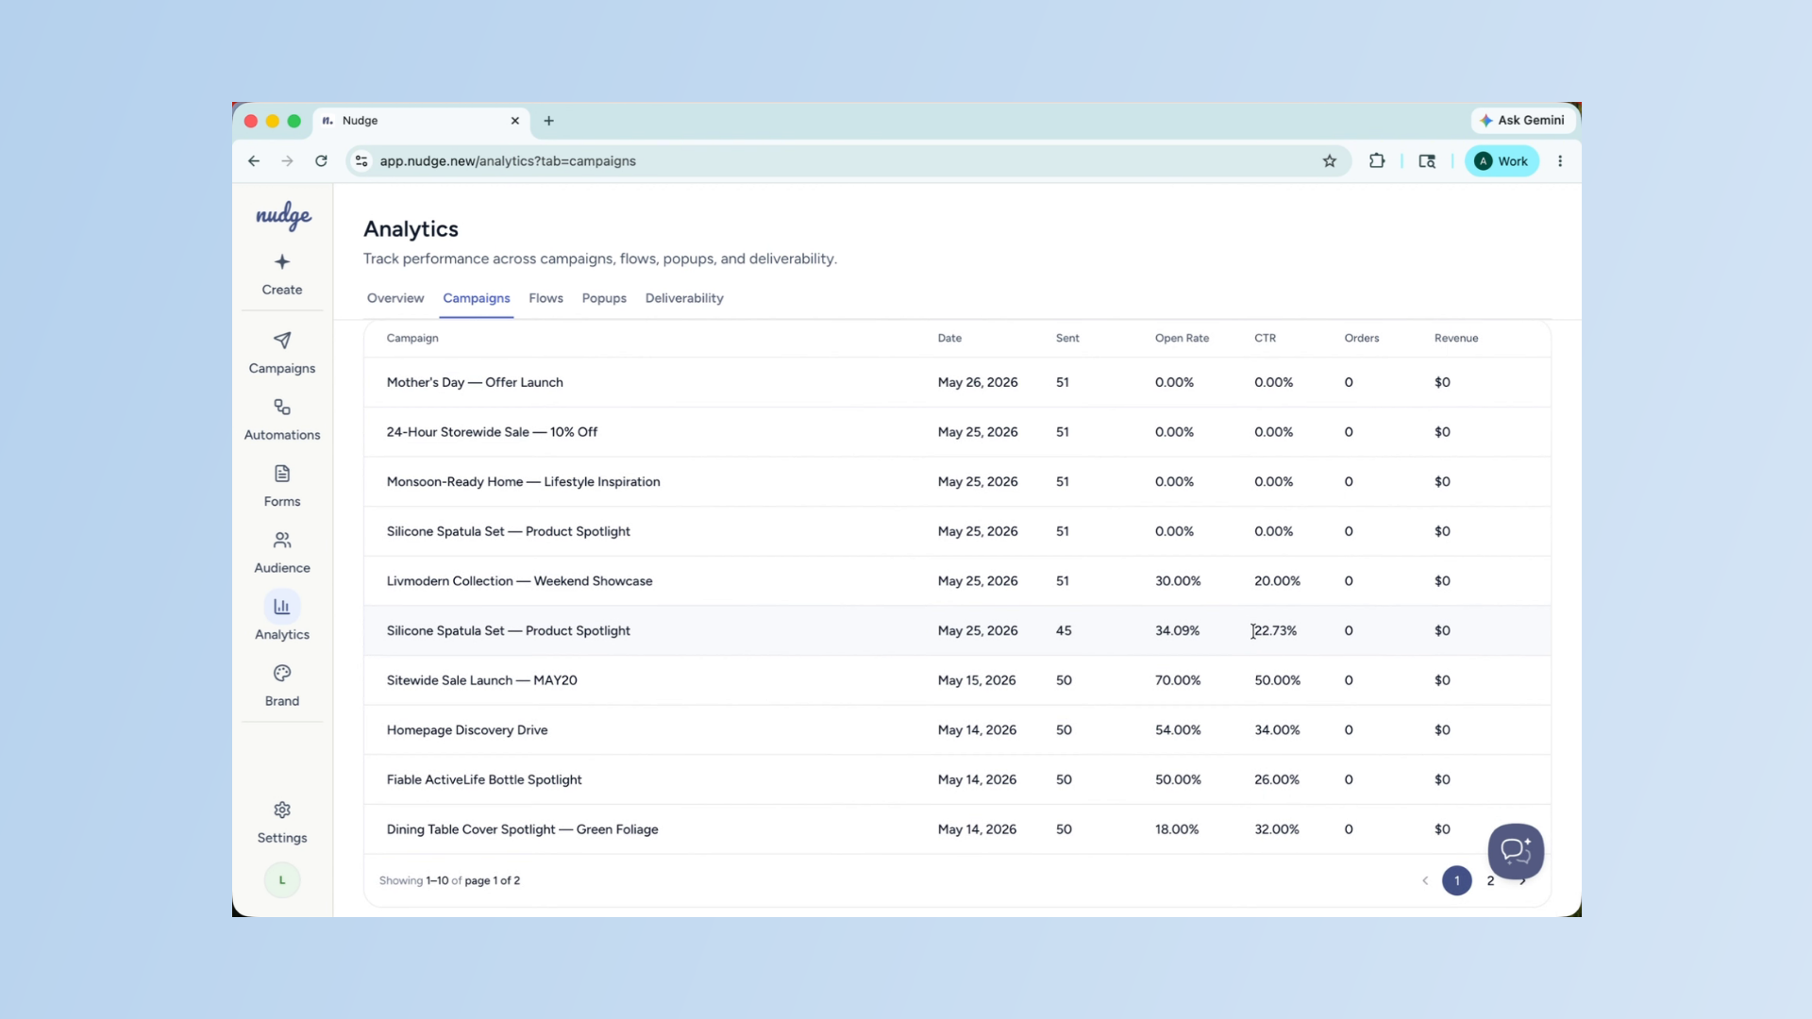Select the Nudge browser tab

coord(420,121)
